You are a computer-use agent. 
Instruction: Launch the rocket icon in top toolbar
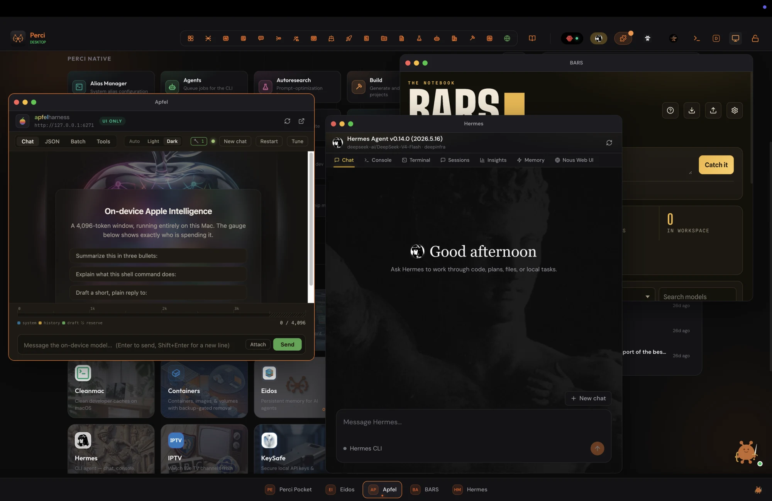pos(349,39)
